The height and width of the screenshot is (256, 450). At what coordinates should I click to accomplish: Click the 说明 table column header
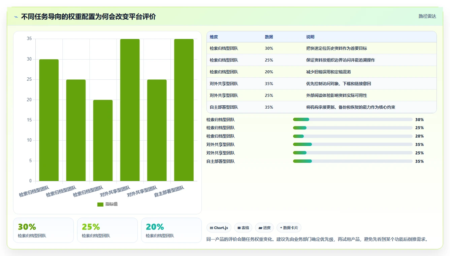coord(310,37)
